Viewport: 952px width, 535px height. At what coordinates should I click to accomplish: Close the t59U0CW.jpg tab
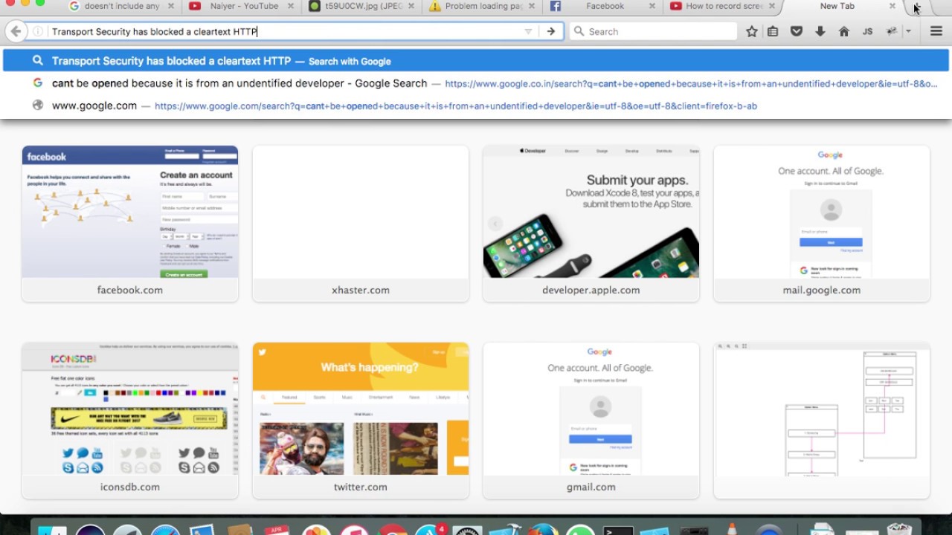(x=411, y=6)
